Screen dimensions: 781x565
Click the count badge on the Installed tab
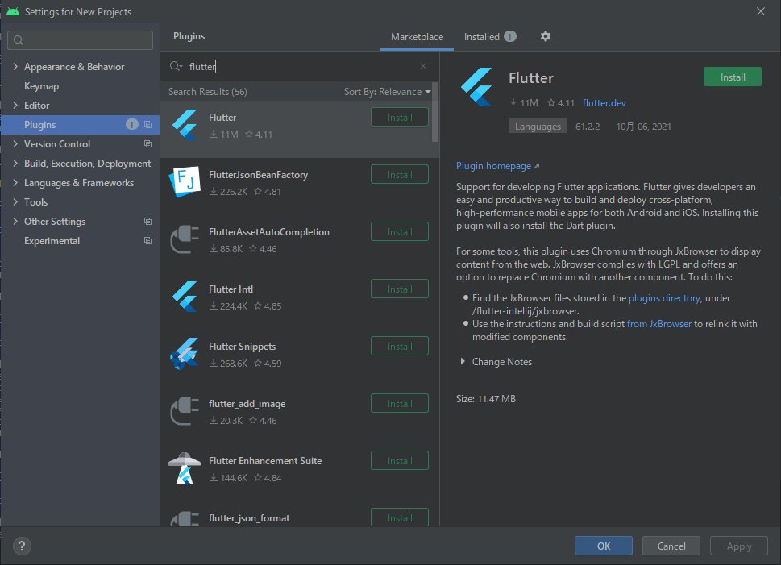click(x=509, y=36)
